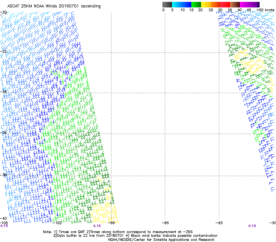
Task: Click the red 30-35 knots color segment
Action: click(x=225, y=4)
